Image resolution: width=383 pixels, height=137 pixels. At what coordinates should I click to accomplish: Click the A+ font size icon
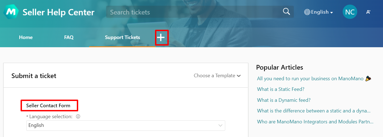tap(368, 12)
